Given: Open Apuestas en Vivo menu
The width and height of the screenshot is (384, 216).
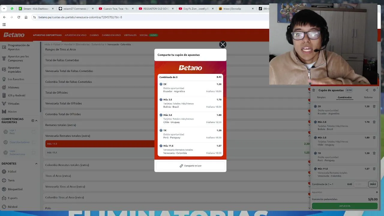Looking at the screenshot, I should pyautogui.click(x=76, y=35).
